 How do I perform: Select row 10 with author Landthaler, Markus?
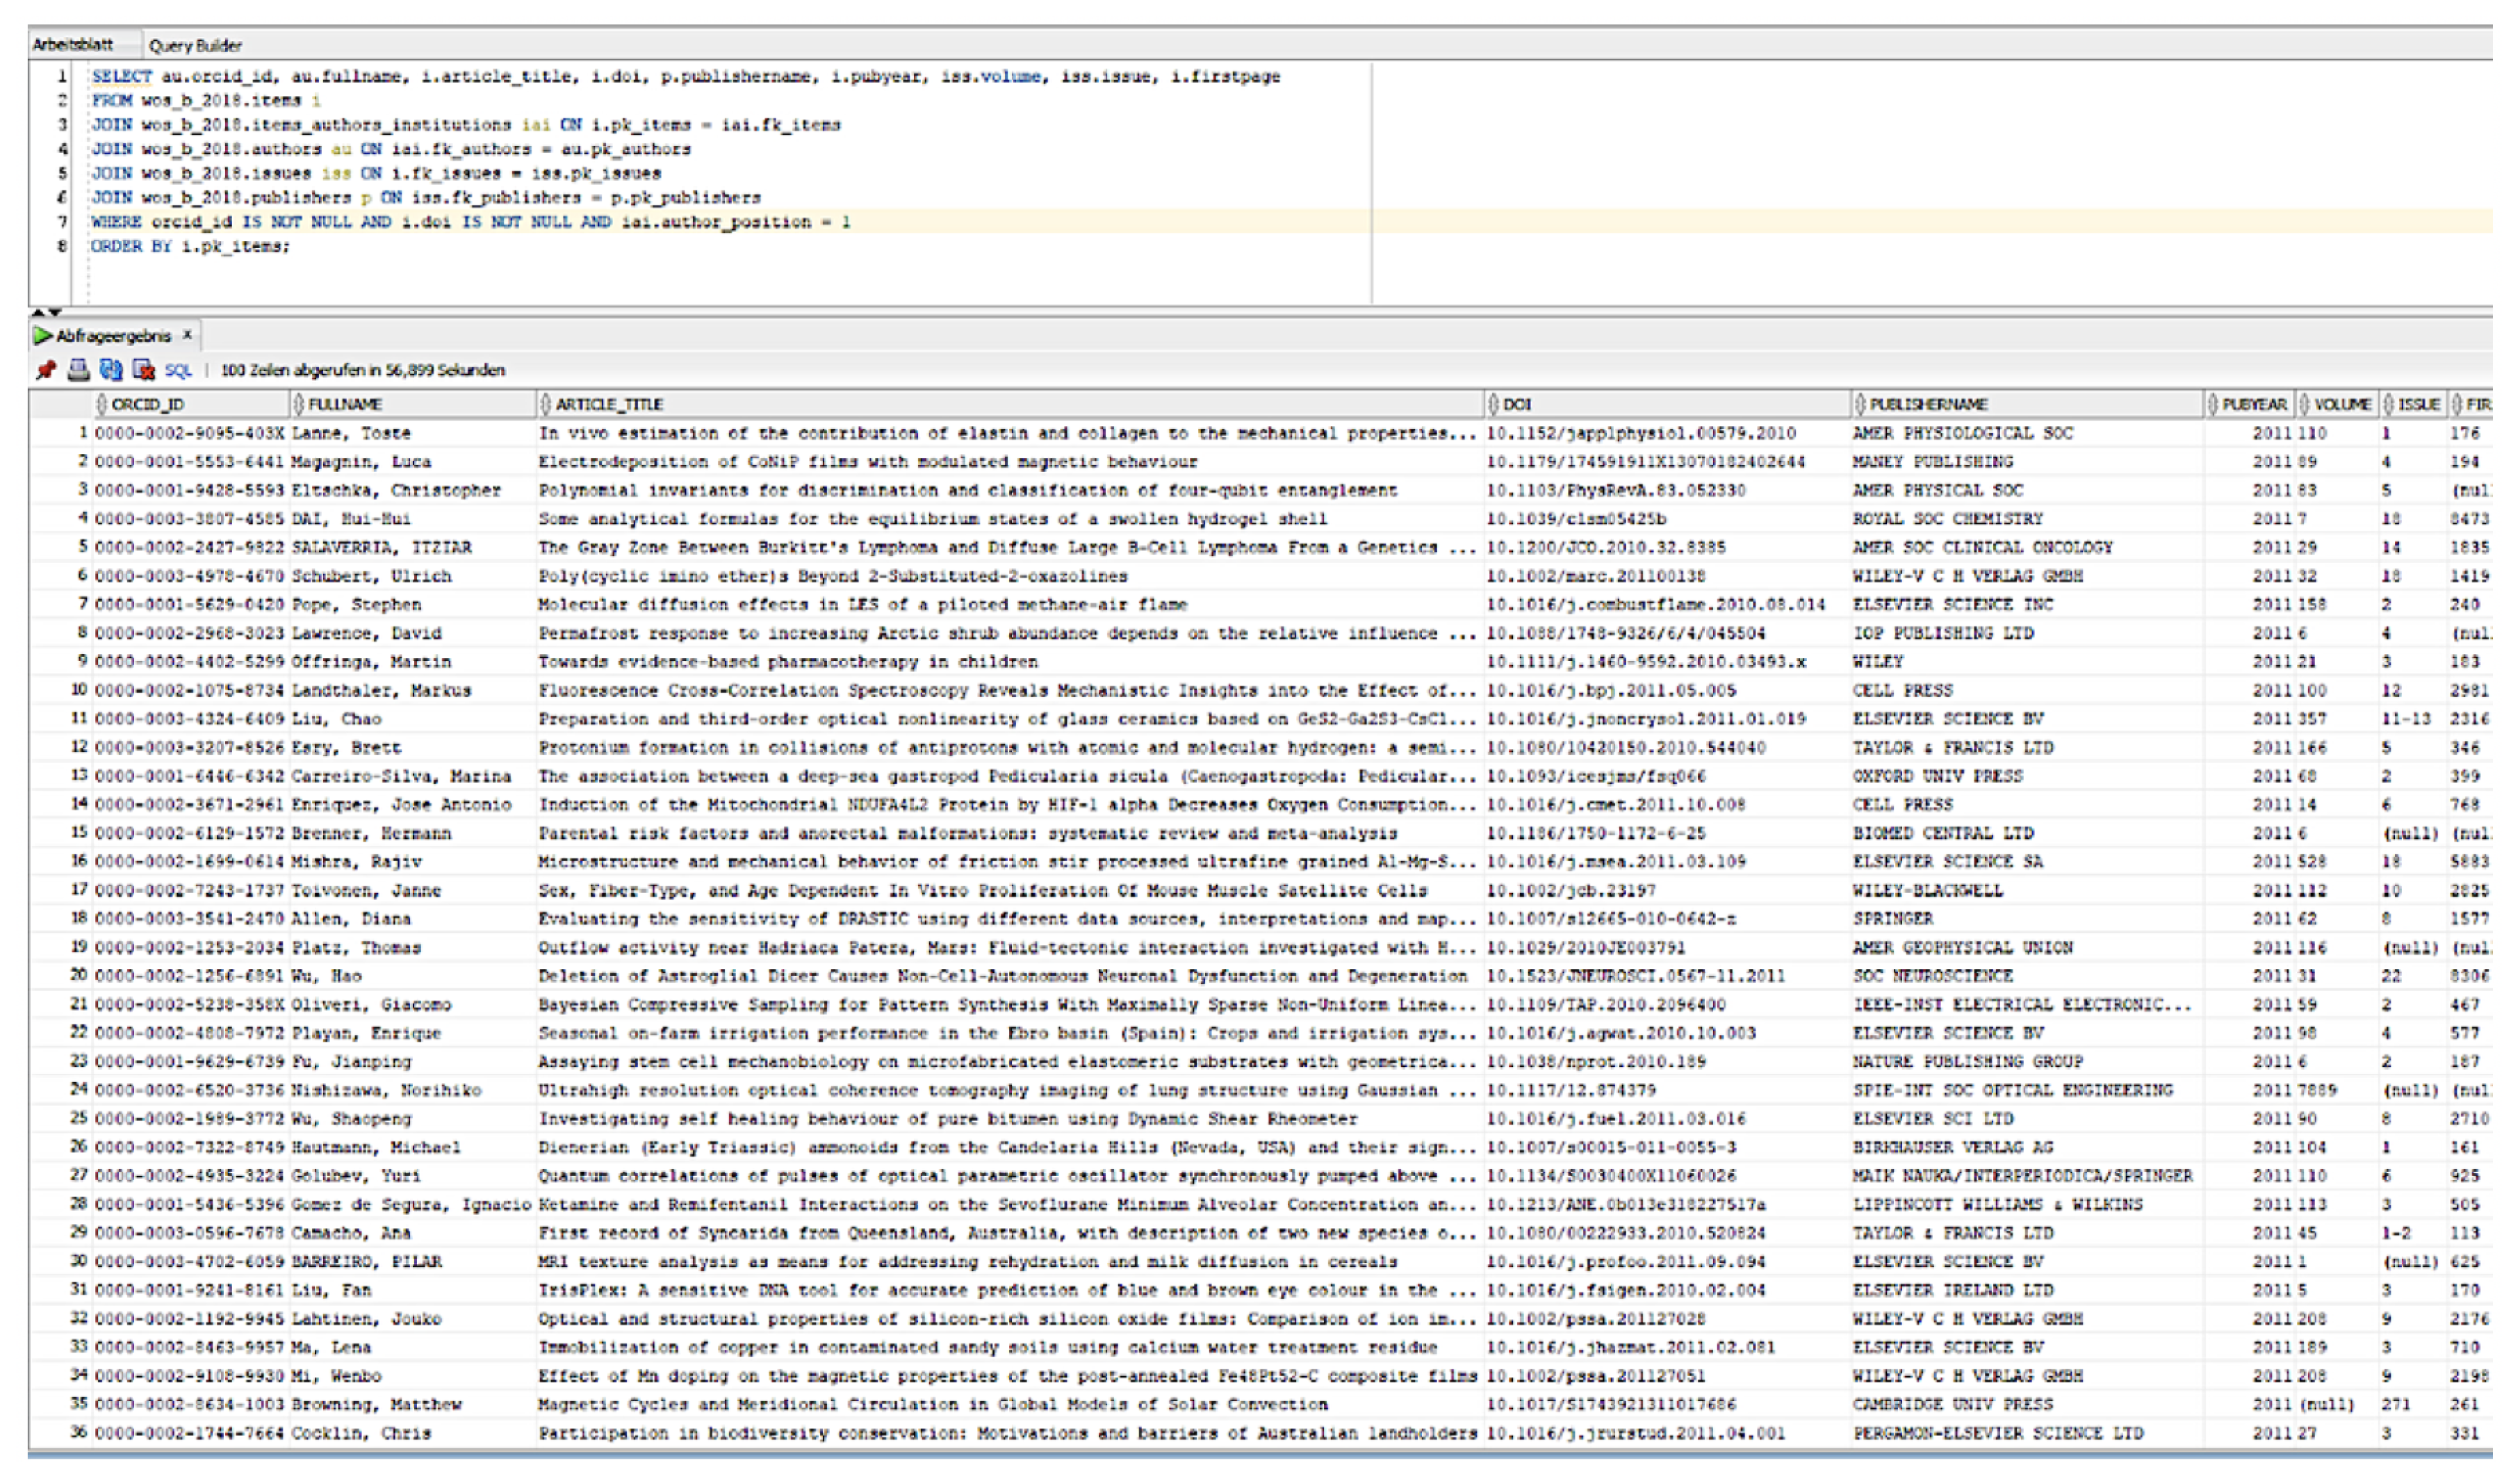tap(380, 690)
